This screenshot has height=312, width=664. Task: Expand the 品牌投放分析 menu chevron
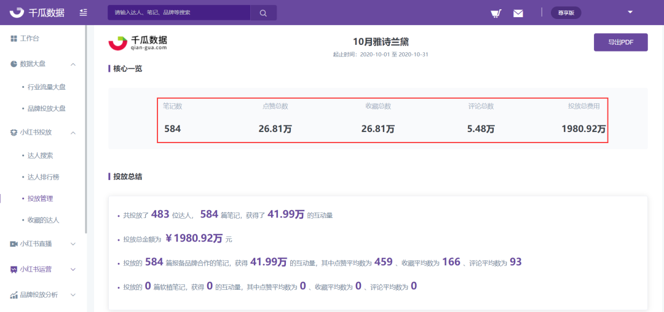[x=73, y=295]
